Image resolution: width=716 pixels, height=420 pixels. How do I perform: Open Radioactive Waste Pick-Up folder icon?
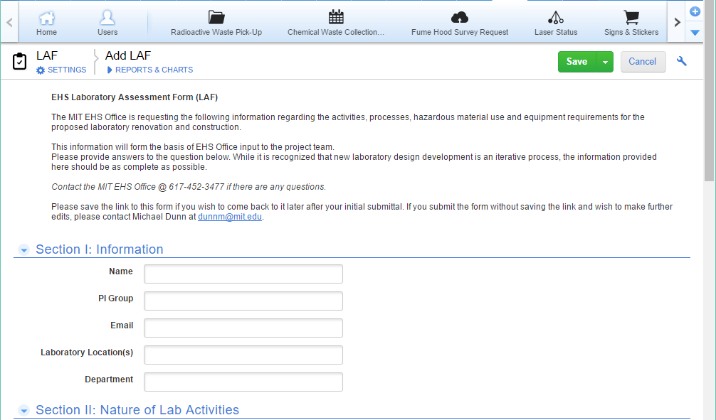(216, 18)
